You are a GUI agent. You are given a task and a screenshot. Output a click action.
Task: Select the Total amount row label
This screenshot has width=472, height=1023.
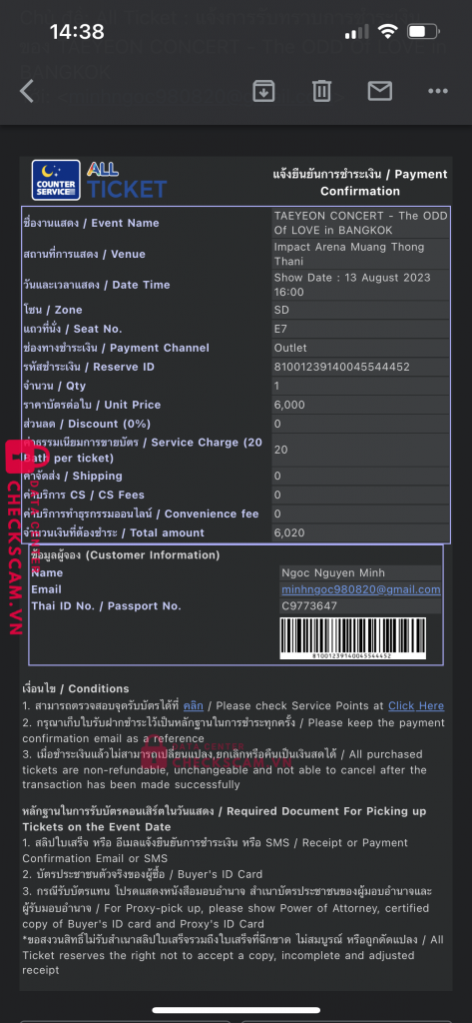click(x=114, y=532)
